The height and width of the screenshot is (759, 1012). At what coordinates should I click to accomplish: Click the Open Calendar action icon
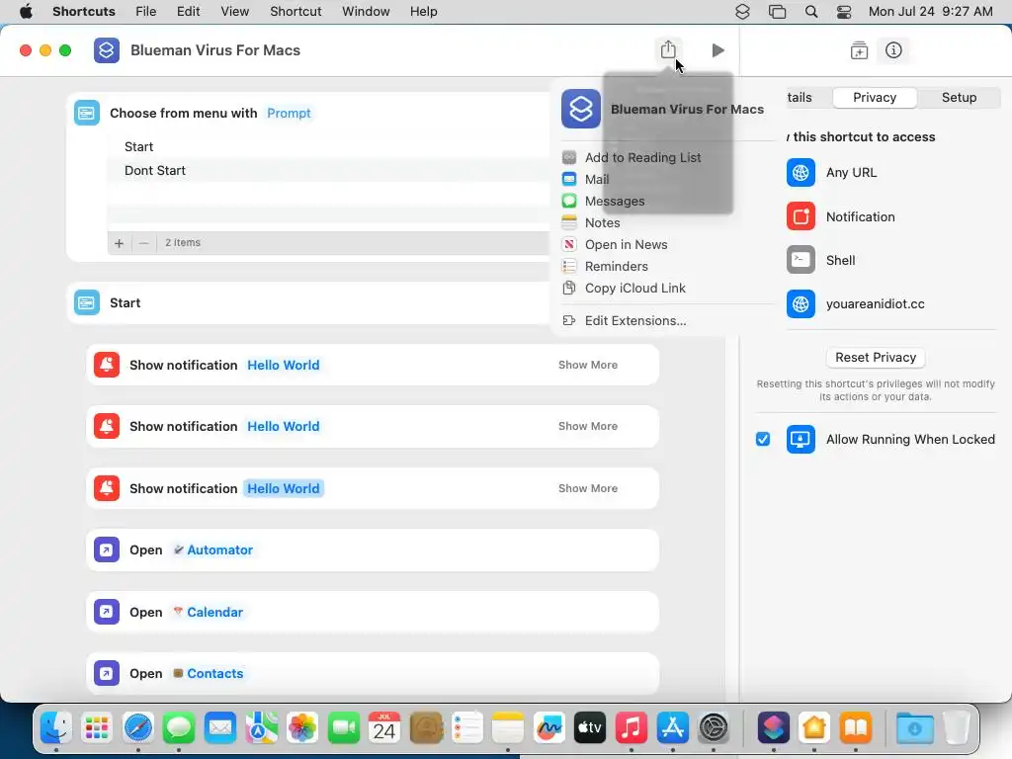107,612
